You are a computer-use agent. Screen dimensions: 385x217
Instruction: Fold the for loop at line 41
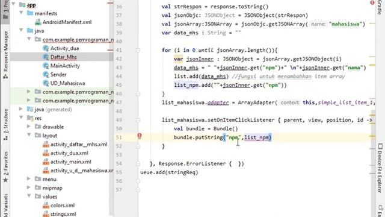tap(138, 50)
